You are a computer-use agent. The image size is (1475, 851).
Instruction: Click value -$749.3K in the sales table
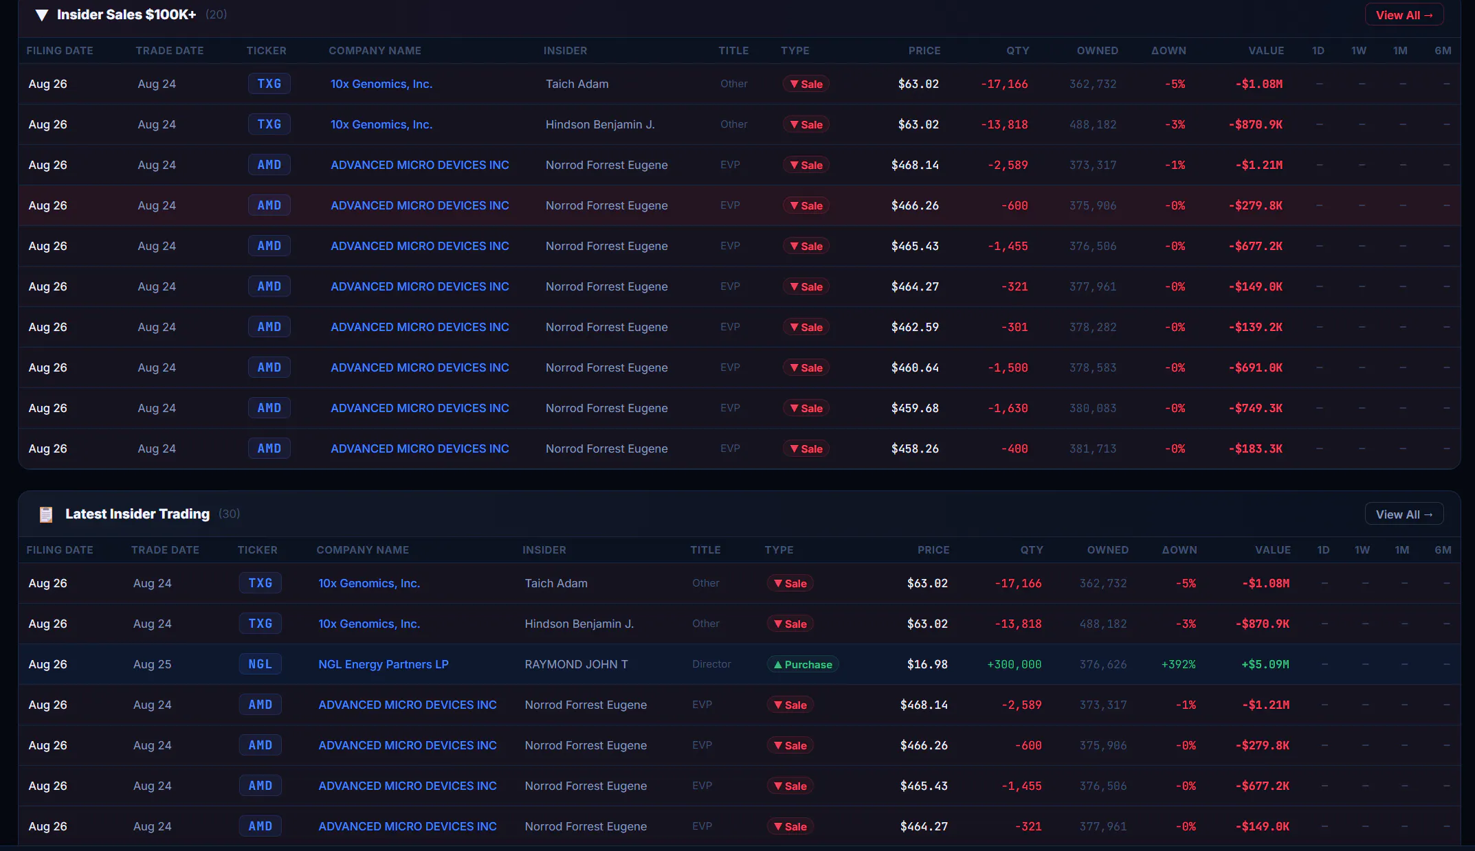click(x=1256, y=408)
